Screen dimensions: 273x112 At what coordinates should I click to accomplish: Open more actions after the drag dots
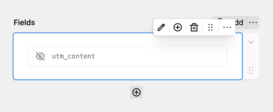[227, 27]
